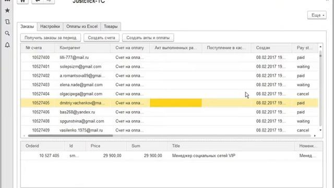The image size is (334, 188).
Task: Click waiting status in row 10527401
Action: pyautogui.click(x=303, y=66)
